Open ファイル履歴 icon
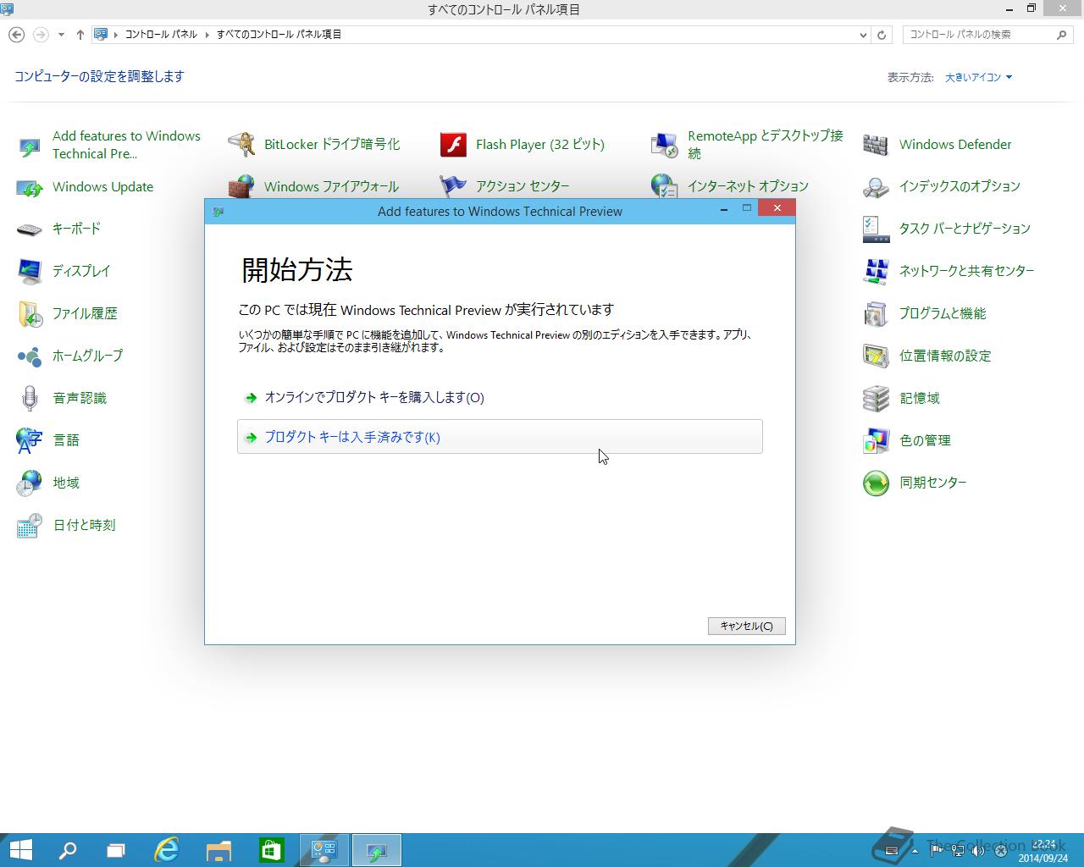1084x867 pixels. tap(30, 314)
